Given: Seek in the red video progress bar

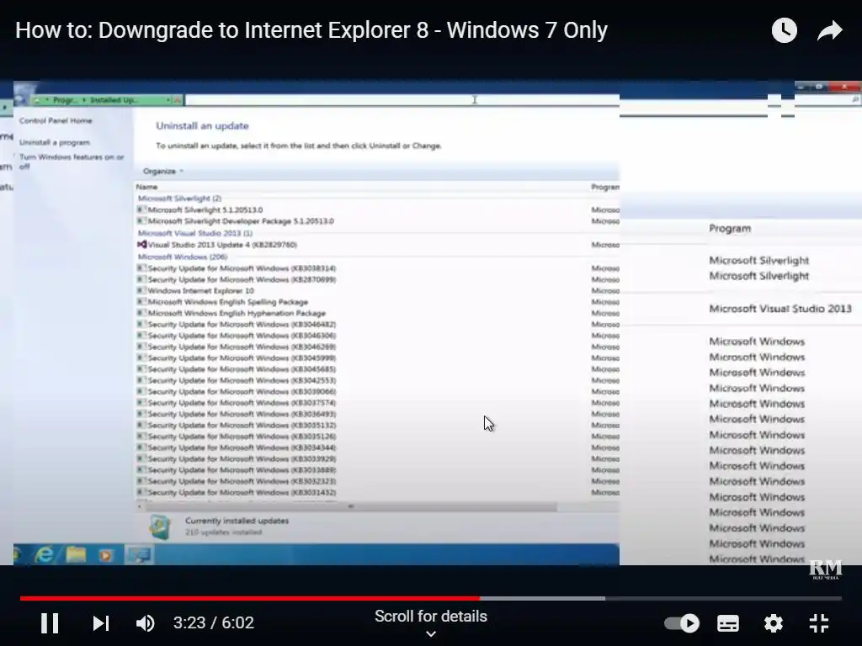Looking at the screenshot, I should click(x=249, y=598).
